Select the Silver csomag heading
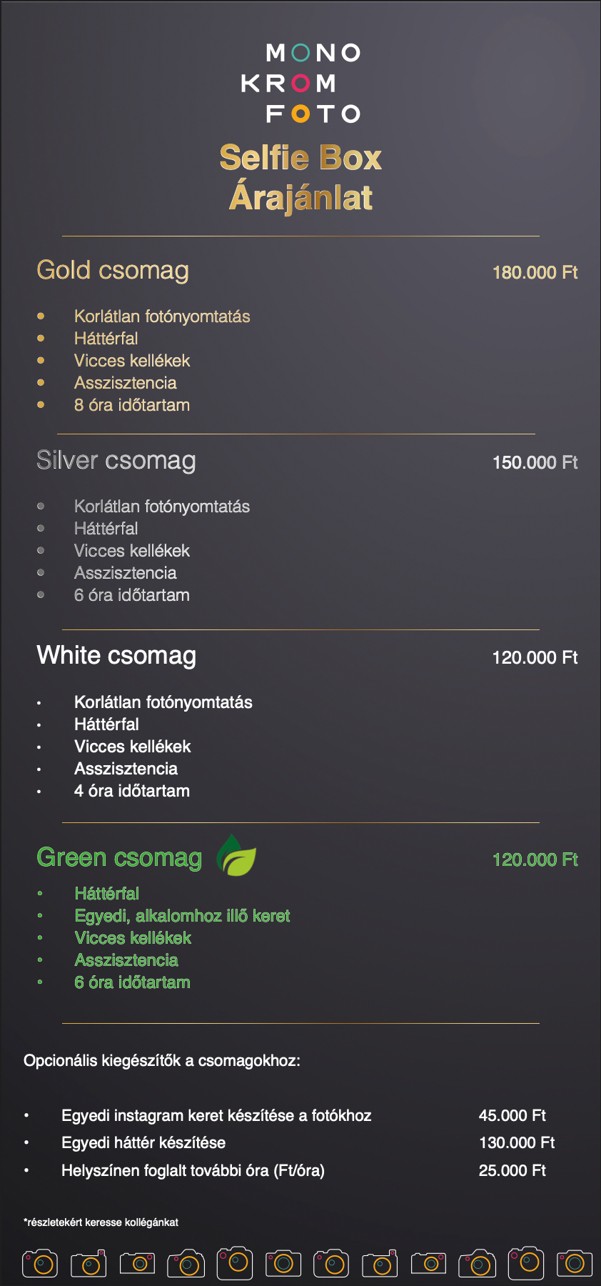 pos(116,461)
